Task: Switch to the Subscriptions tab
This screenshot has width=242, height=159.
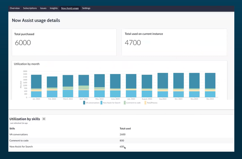Action: click(x=30, y=8)
